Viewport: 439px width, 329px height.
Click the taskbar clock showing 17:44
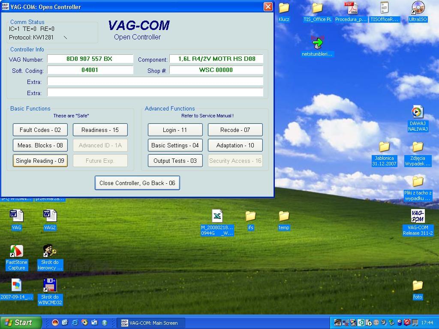click(x=427, y=323)
